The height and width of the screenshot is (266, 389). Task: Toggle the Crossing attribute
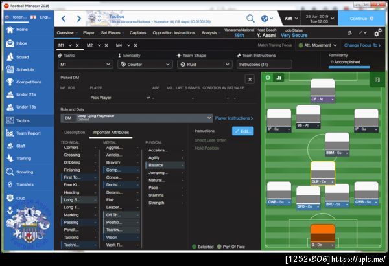click(x=79, y=155)
